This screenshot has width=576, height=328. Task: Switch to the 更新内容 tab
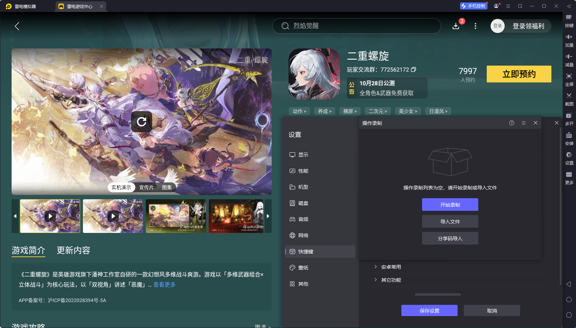click(73, 250)
